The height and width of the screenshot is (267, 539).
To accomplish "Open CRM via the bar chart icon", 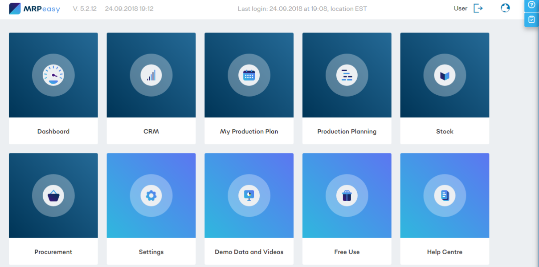I will coord(151,75).
